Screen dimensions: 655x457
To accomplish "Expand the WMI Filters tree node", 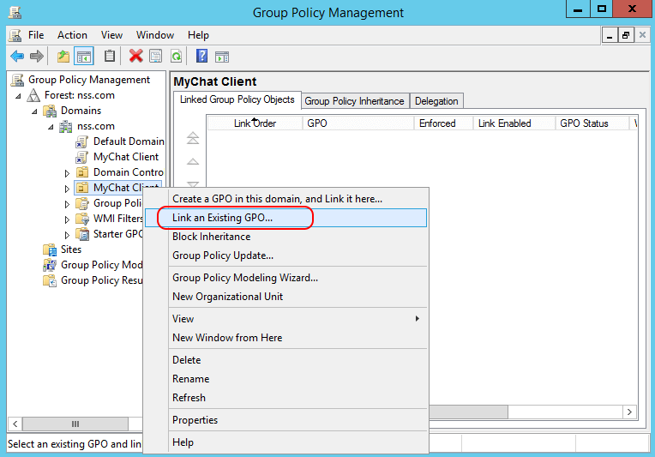I will (68, 219).
